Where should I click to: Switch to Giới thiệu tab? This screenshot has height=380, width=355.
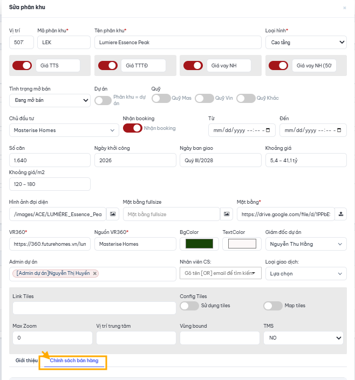26,361
